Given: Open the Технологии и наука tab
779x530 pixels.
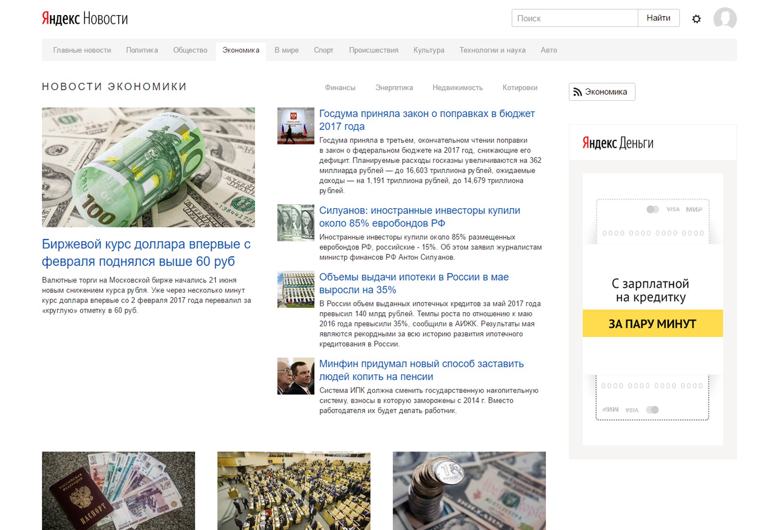Looking at the screenshot, I should (493, 50).
